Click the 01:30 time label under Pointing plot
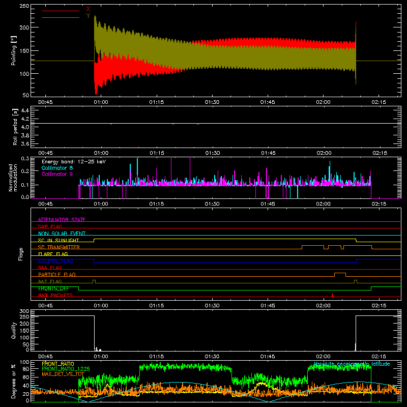The image size is (407, 407). 212,102
